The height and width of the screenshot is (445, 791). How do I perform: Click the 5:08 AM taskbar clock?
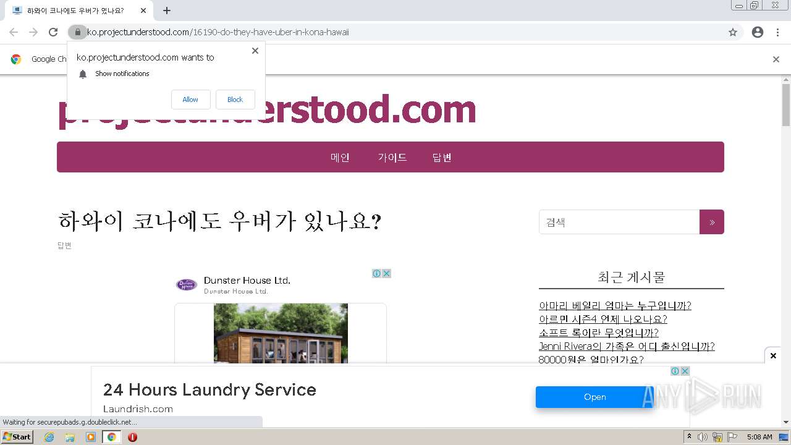point(759,437)
